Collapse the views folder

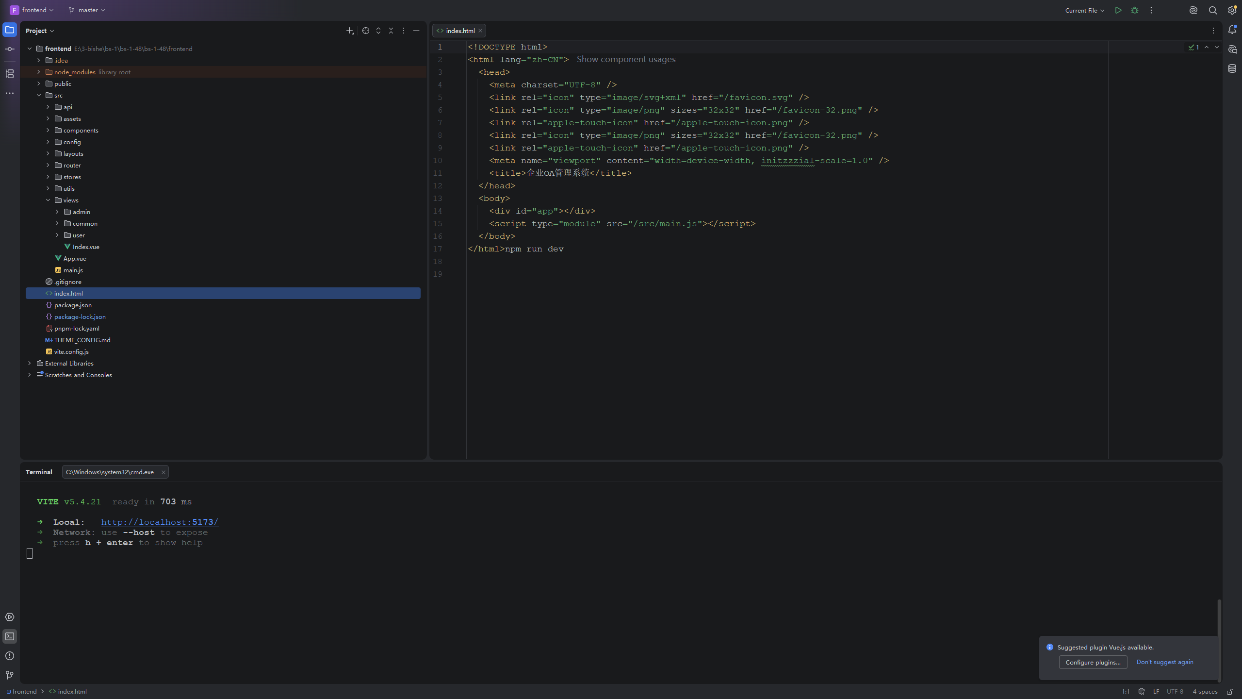[x=48, y=200]
